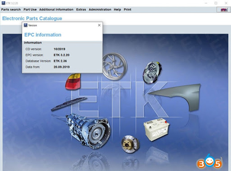Select the CD version value 10/2019
231x171 pixels.
pos(59,49)
